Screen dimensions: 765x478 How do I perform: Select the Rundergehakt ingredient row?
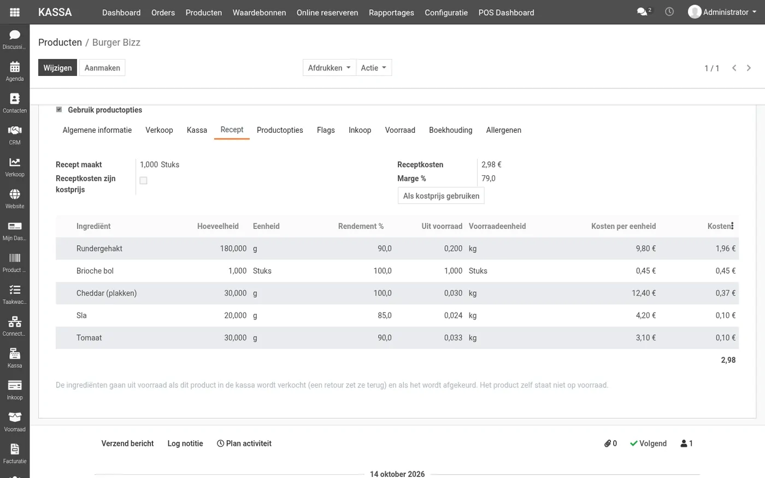[x=397, y=249]
